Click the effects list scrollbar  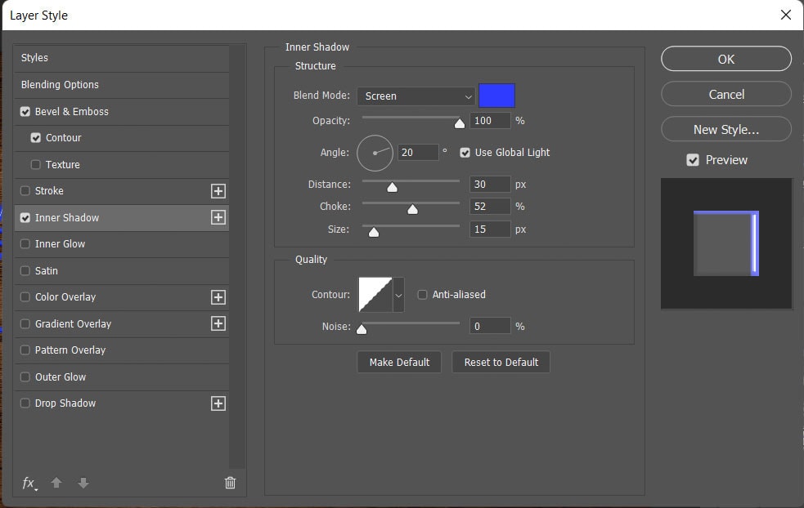coord(237,256)
